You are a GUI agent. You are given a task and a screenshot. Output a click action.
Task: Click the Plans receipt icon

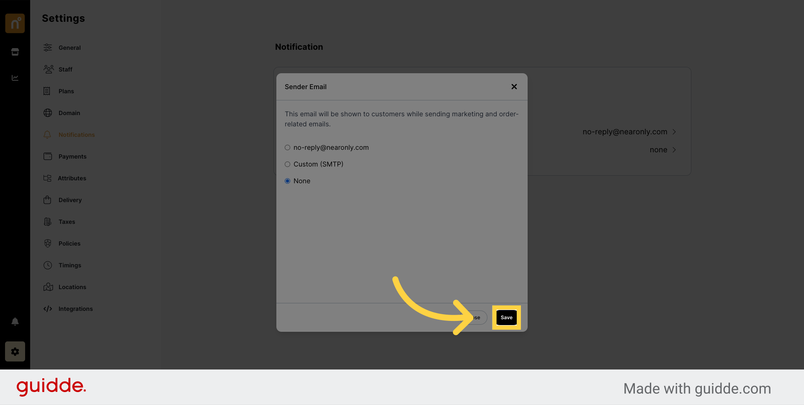point(47,91)
